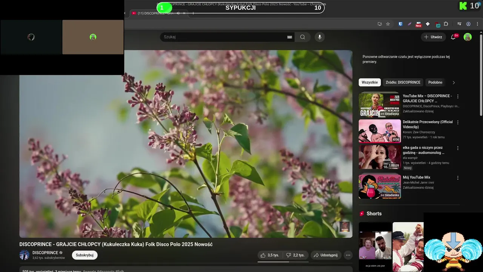Open YouTube notifications bell
This screenshot has height=272, width=483.
click(x=454, y=37)
